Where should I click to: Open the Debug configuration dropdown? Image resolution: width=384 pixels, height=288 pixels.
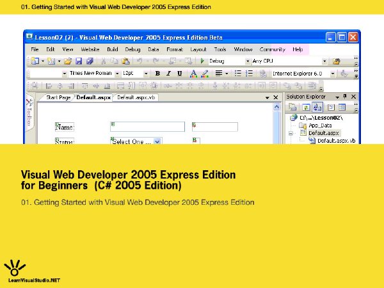(x=248, y=61)
